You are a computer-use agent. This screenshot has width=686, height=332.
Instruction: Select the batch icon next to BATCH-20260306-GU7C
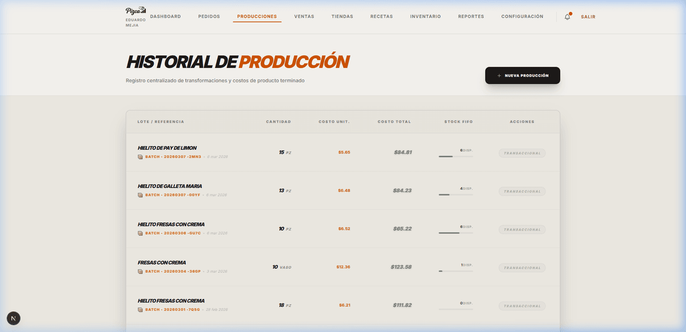(x=140, y=233)
